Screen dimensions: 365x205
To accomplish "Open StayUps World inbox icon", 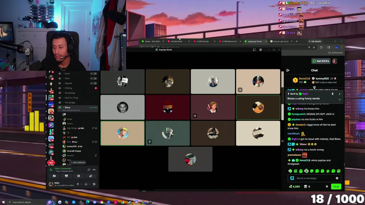I will coord(254,50).
